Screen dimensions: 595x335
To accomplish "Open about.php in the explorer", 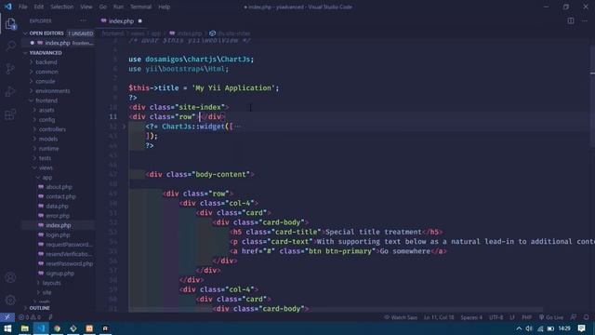I will coord(59,187).
